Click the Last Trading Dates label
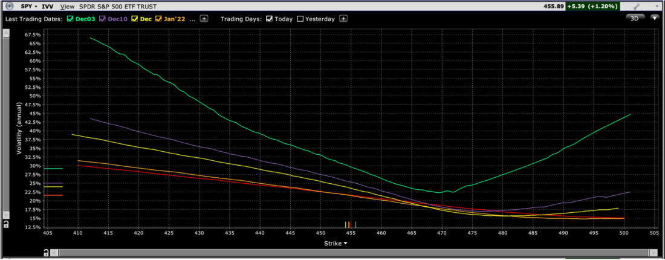Screen dimensions: 665x260 34,19
